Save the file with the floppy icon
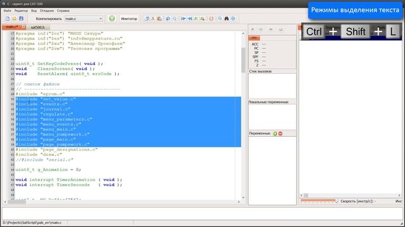Viewport: 405px width, 227px height. (21, 18)
